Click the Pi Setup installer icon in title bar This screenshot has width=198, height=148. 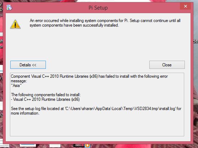[x=9, y=7]
